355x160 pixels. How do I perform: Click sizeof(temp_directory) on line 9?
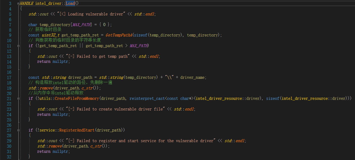[x=158, y=35]
